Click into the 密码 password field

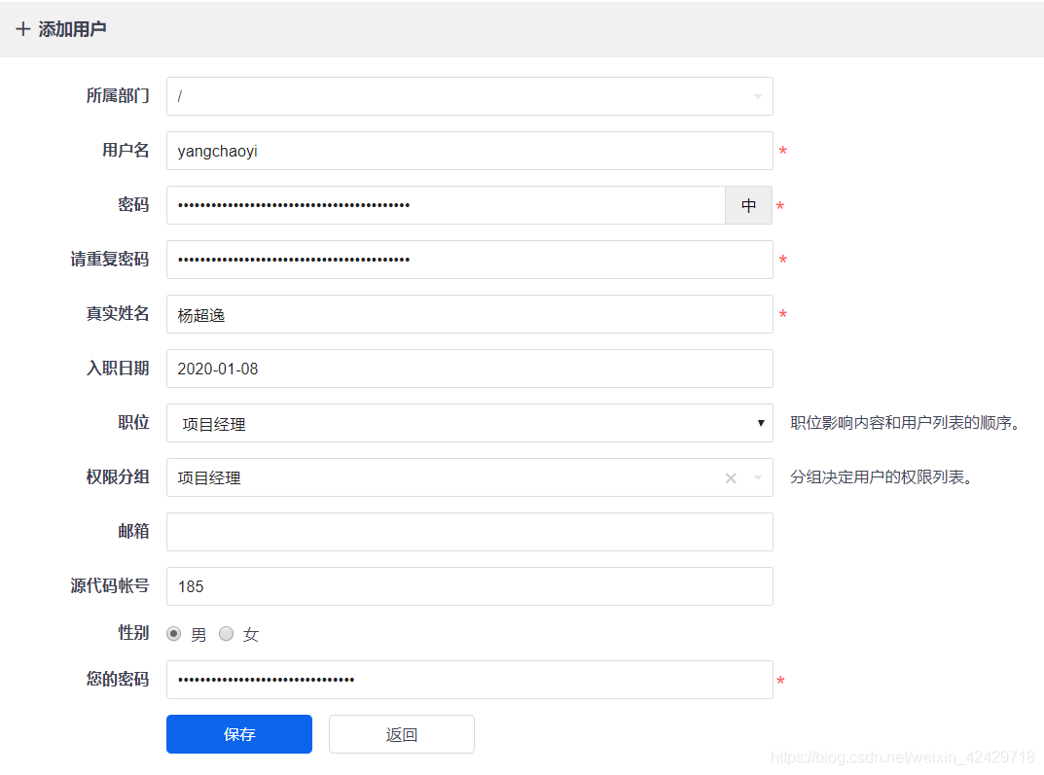[446, 205]
